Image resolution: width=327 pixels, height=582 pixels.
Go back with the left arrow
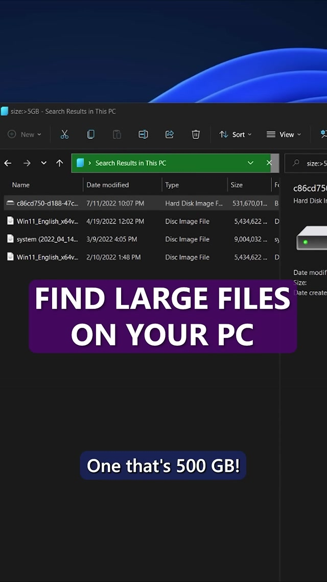(x=8, y=163)
